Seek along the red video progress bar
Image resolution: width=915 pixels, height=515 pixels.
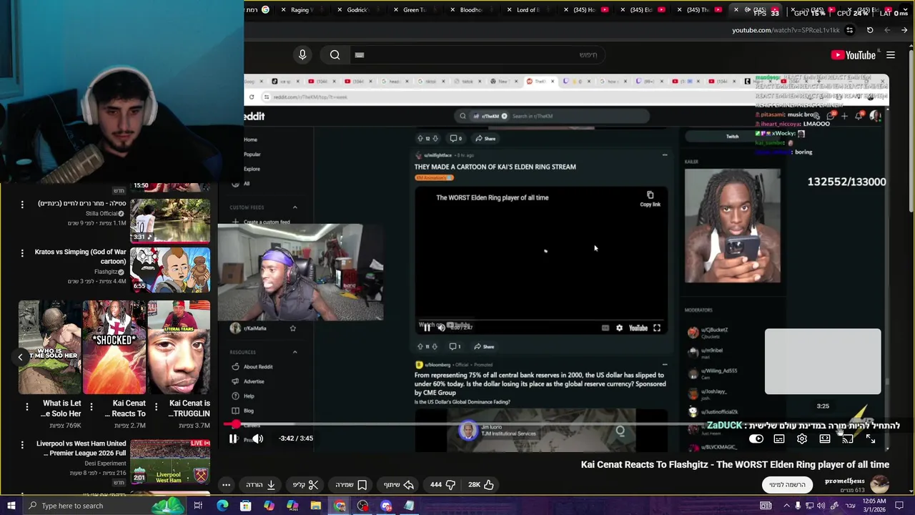(556, 424)
